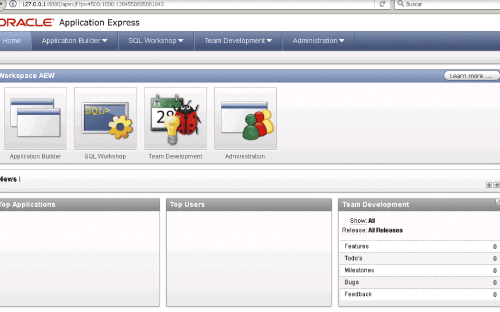This screenshot has width=500, height=312.
Task: Reload the page with the refresh icon
Action: click(x=382, y=4)
